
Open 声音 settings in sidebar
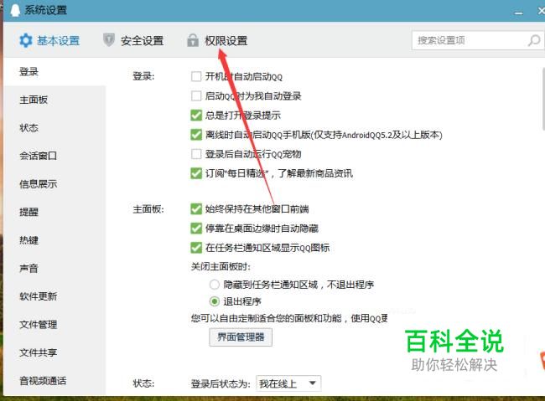pyautogui.click(x=29, y=268)
